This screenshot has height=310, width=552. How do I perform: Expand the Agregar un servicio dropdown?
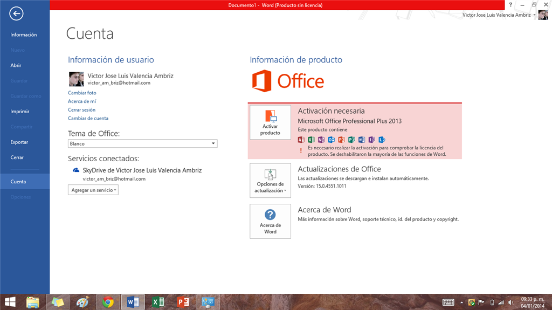tap(93, 190)
